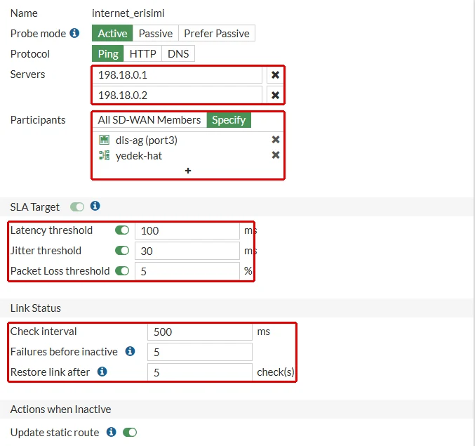475x446 pixels.
Task: Edit the 198.18.0.1 server field
Action: [x=178, y=75]
